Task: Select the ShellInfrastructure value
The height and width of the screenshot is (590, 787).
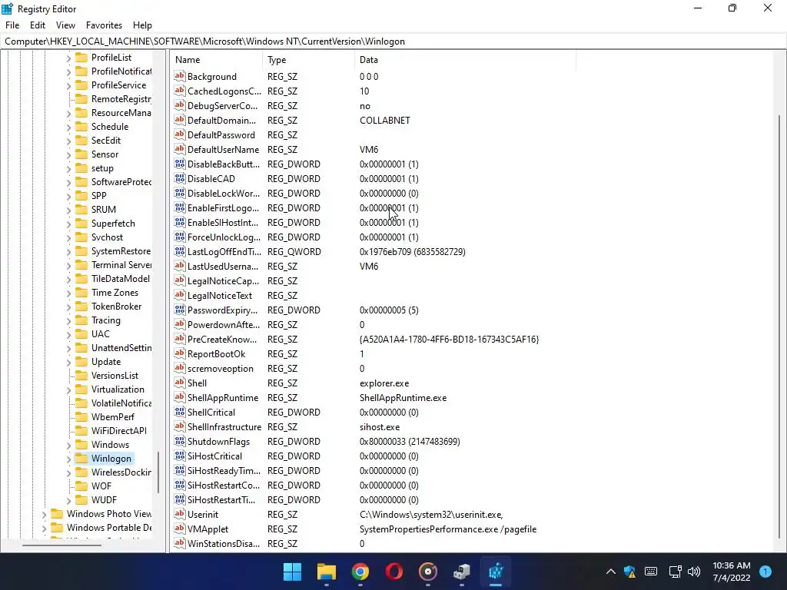Action: pos(224,427)
